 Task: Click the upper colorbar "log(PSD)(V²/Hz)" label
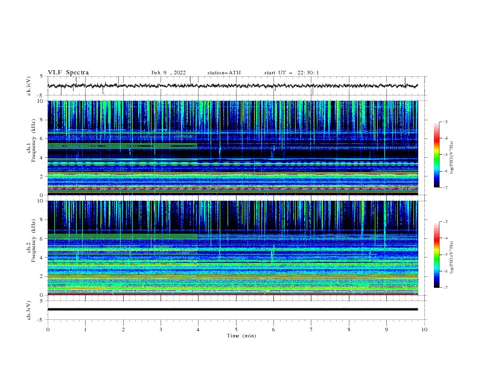(x=452, y=158)
